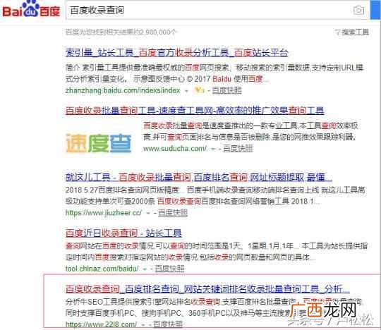
Task: Click snippet starting 分析牛SEO工具提供
Action: coord(214,307)
